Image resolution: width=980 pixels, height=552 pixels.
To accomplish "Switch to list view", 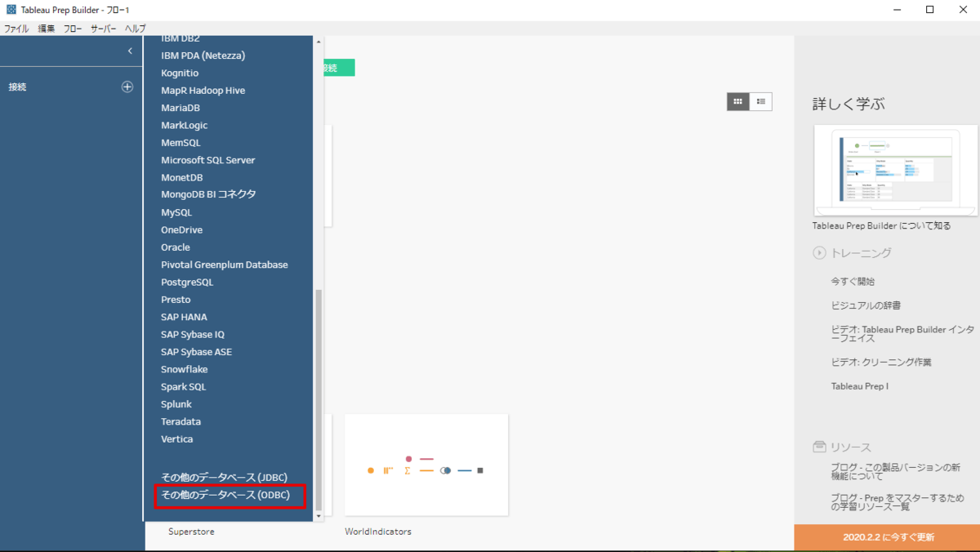I will click(x=761, y=101).
